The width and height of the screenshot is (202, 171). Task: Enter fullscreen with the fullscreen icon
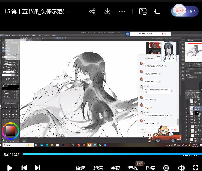[196, 168]
